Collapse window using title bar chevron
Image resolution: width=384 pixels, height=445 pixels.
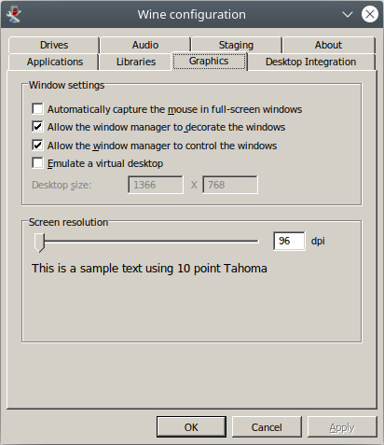[348, 14]
